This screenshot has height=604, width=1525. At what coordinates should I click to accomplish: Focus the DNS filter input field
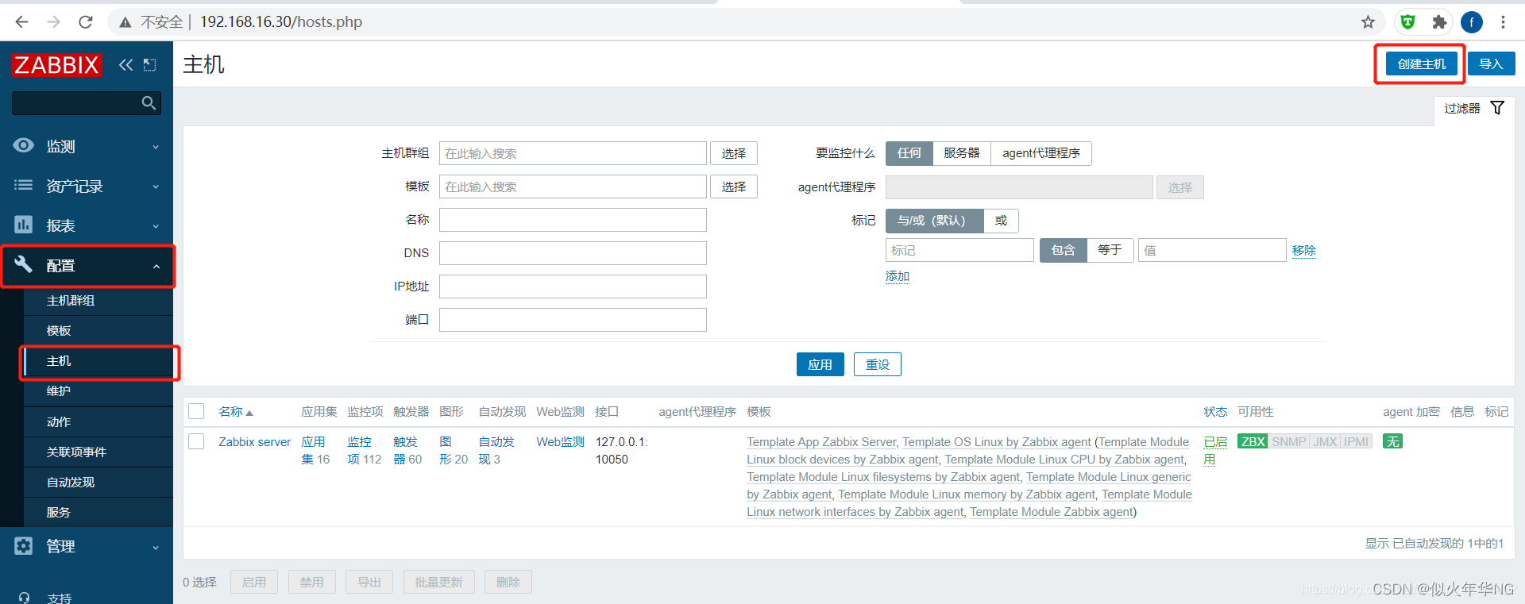(x=573, y=253)
